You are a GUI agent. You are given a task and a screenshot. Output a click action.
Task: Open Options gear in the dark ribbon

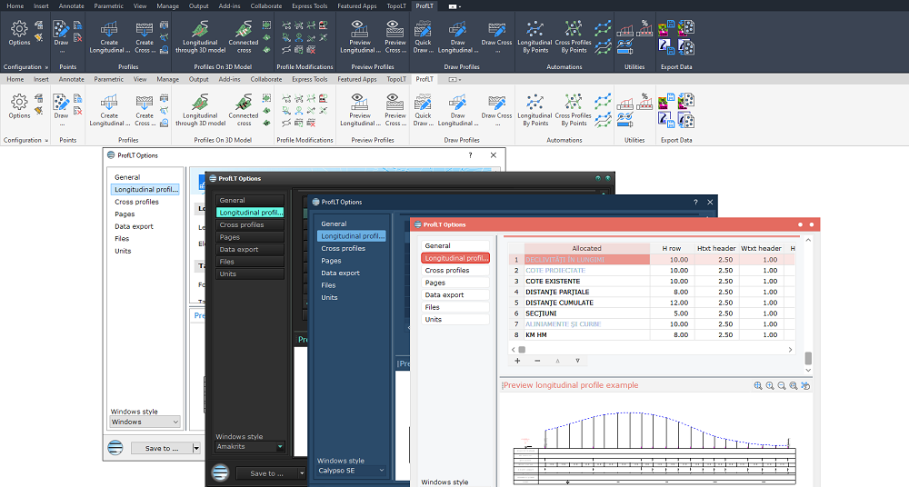click(x=19, y=33)
